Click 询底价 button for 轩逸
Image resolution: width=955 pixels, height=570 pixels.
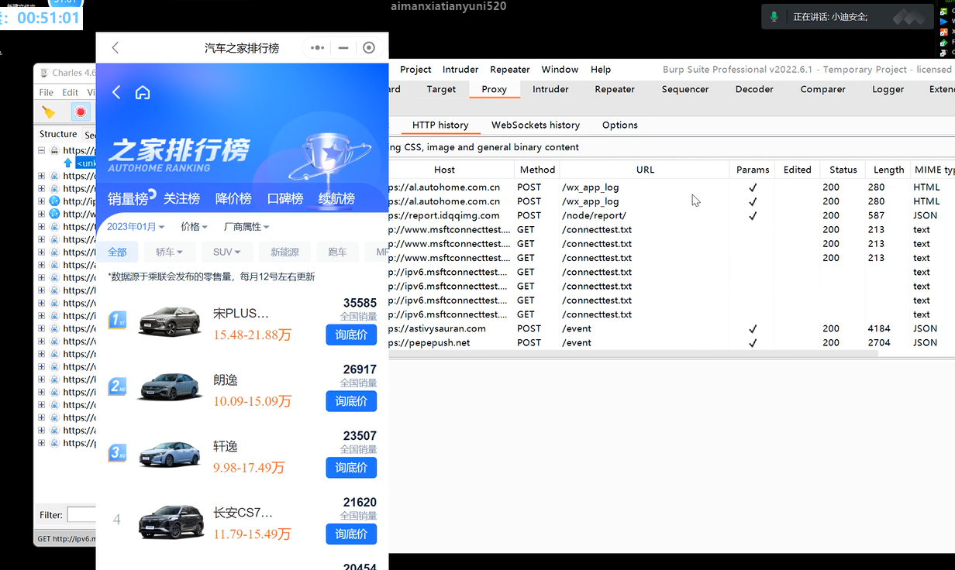tap(351, 468)
